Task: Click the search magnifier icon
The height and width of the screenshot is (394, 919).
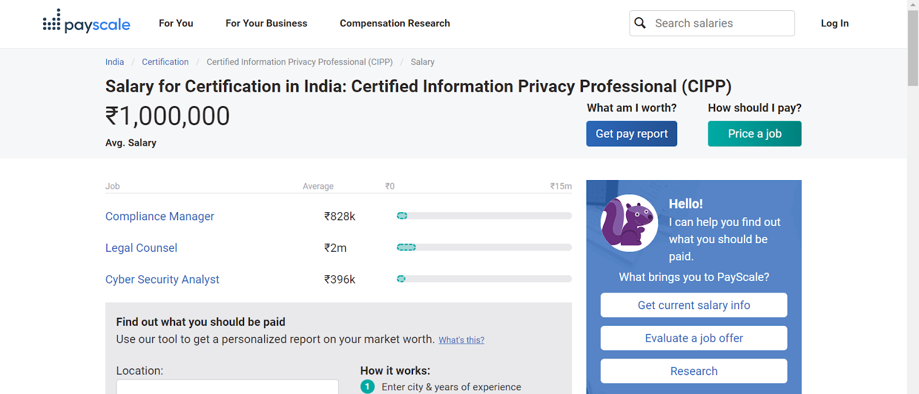Action: (x=640, y=23)
